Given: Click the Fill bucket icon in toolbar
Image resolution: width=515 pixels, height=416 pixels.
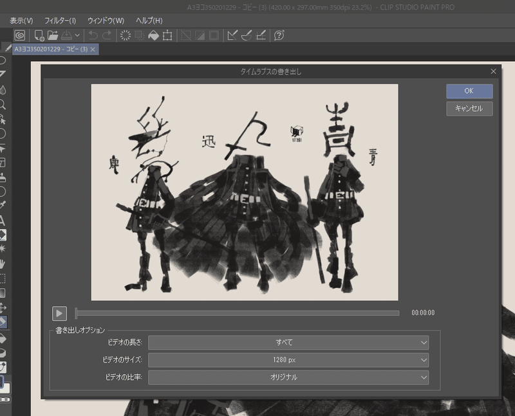Looking at the screenshot, I should tap(153, 35).
